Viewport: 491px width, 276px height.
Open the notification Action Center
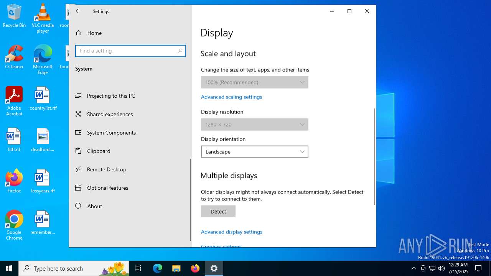click(x=478, y=268)
